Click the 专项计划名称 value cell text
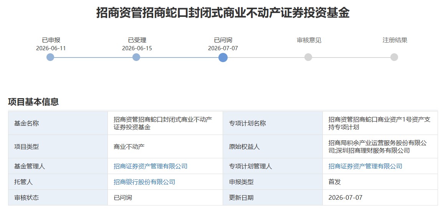Screen dimensions: 443x217 tap(379, 123)
